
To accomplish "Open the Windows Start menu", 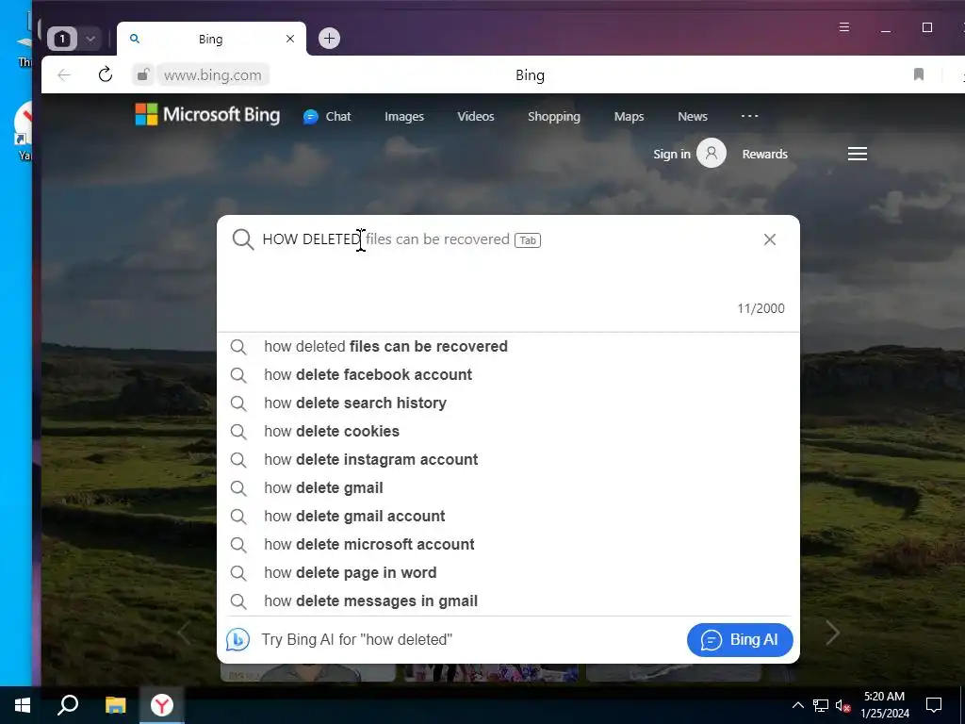I will tap(23, 705).
